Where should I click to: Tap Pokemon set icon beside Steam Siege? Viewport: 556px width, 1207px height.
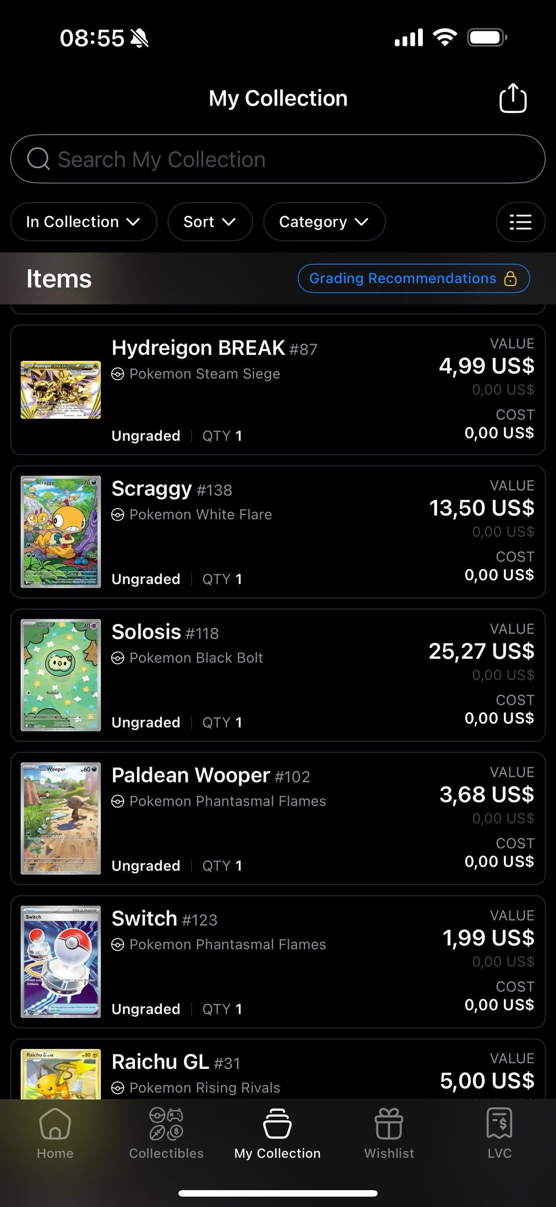118,374
